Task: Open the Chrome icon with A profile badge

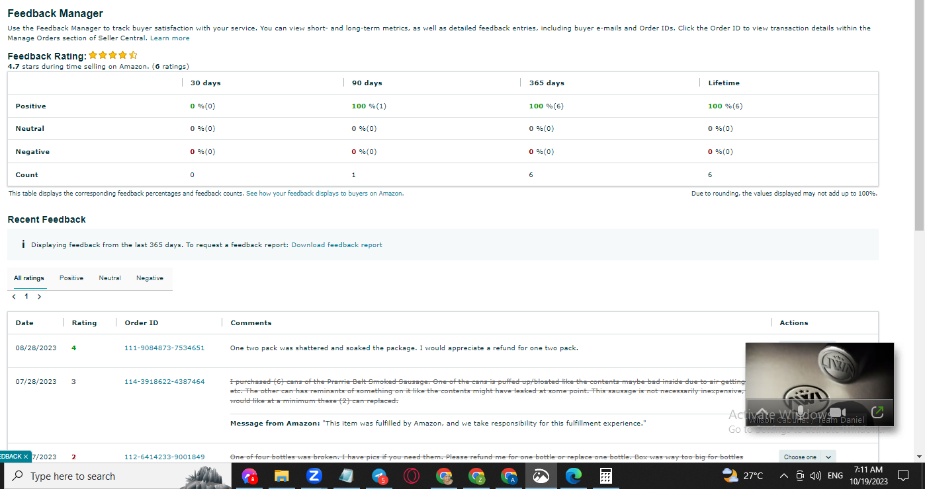Action: 509,476
